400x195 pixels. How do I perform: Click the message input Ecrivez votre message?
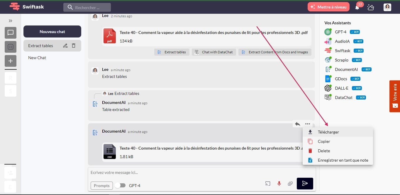202,172
